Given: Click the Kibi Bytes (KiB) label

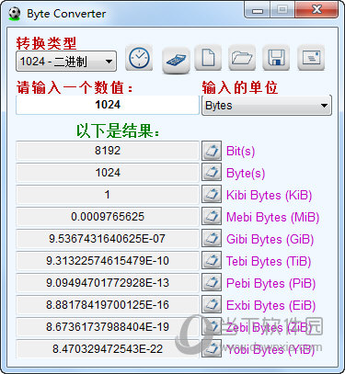Looking at the screenshot, I should (x=269, y=196).
